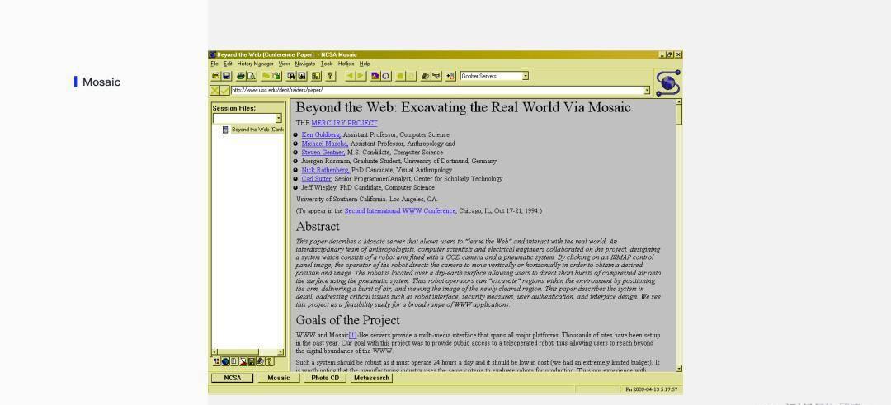Click the NCSA button

pos(233,378)
